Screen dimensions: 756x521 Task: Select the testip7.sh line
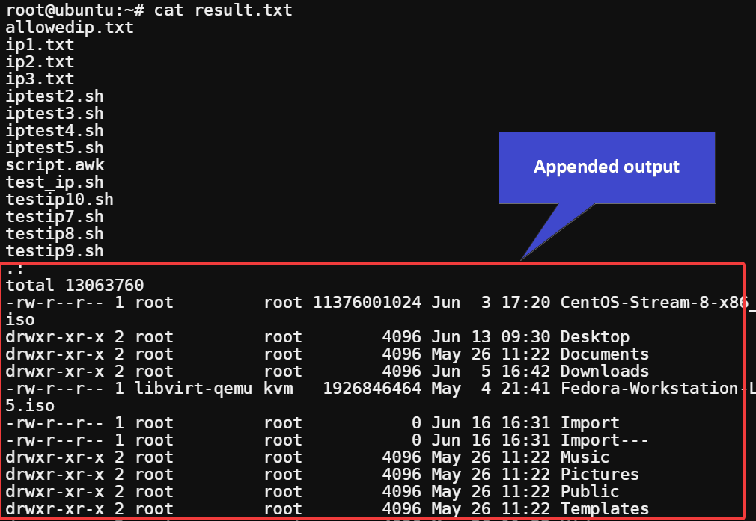click(55, 217)
